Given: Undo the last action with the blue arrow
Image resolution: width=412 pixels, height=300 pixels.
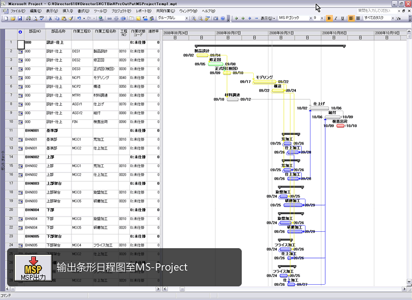Looking at the screenshot, I should (x=79, y=19).
